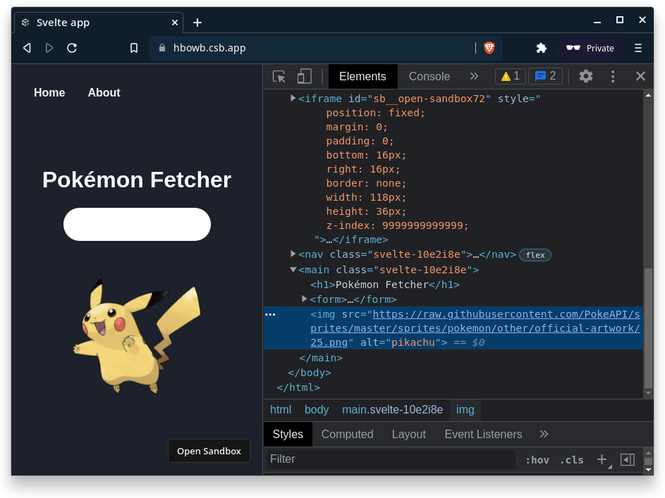Select the h1 Pokémon Fetcher node
Image resolution: width=665 pixels, height=498 pixels.
point(385,285)
